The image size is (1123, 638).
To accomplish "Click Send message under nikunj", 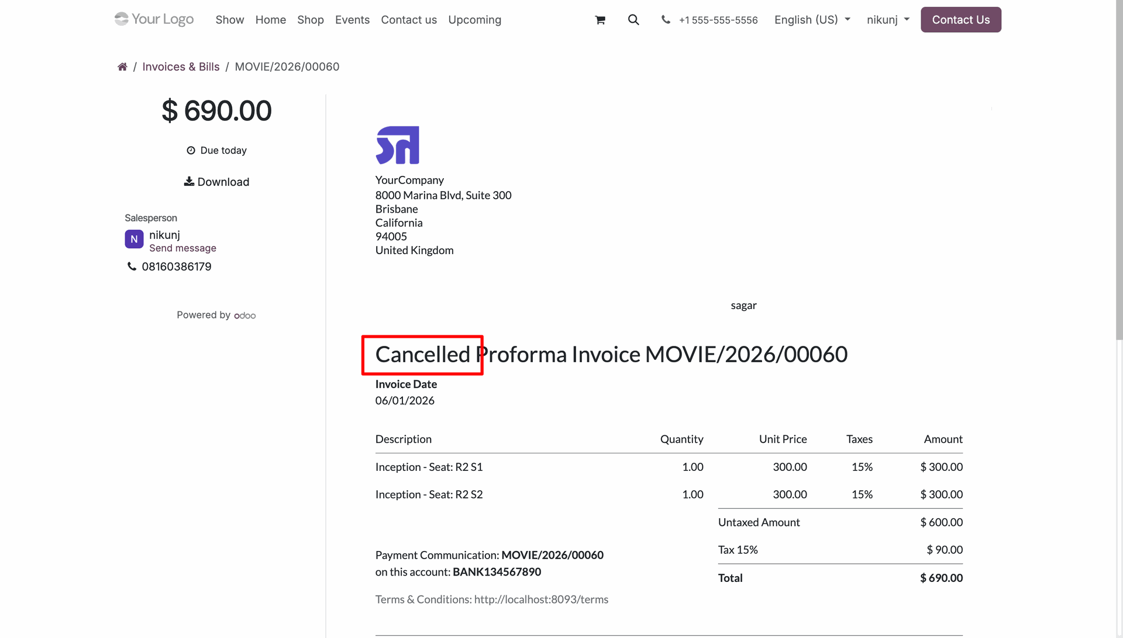I will (182, 248).
